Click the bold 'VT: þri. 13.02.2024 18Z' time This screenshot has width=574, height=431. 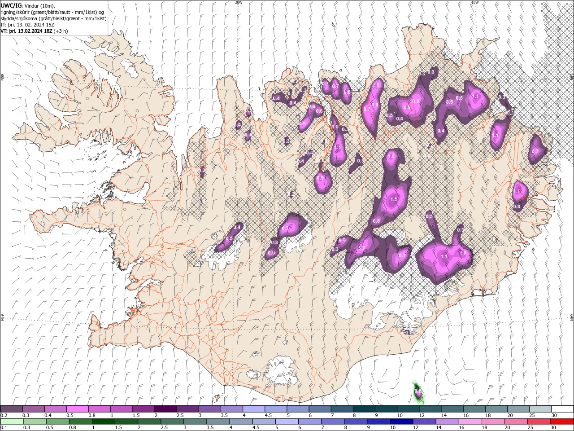click(x=26, y=31)
